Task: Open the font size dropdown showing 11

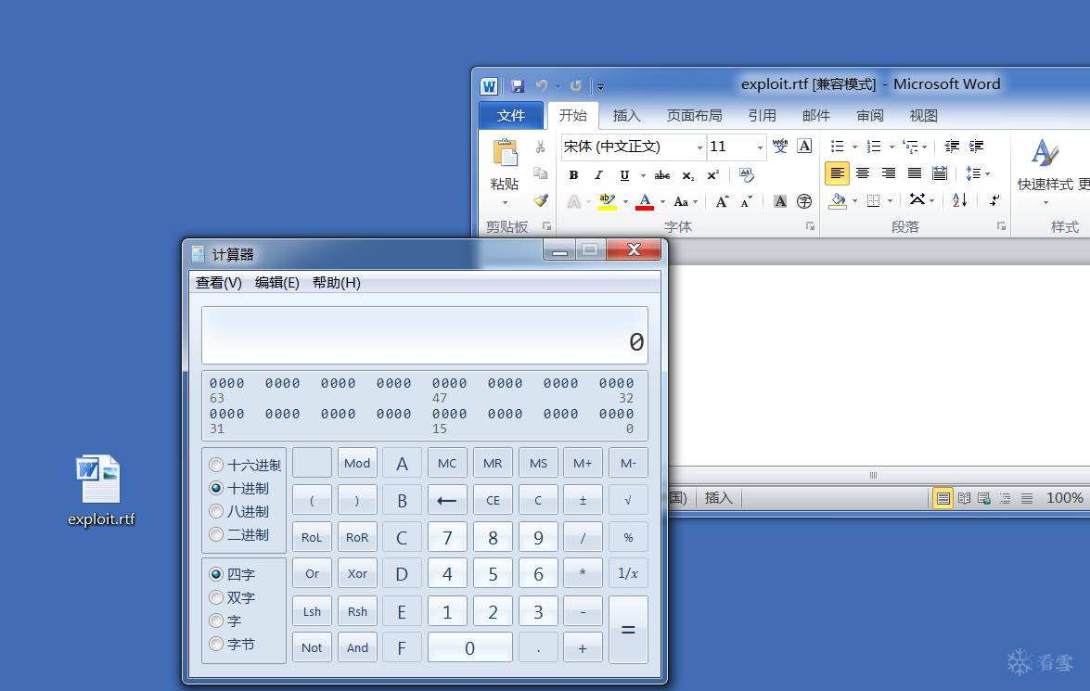Action: click(x=760, y=147)
